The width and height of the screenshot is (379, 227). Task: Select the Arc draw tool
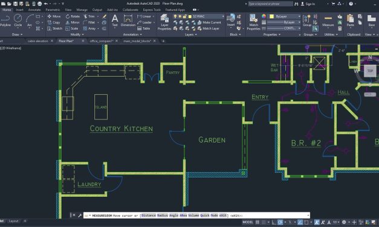pos(30,21)
